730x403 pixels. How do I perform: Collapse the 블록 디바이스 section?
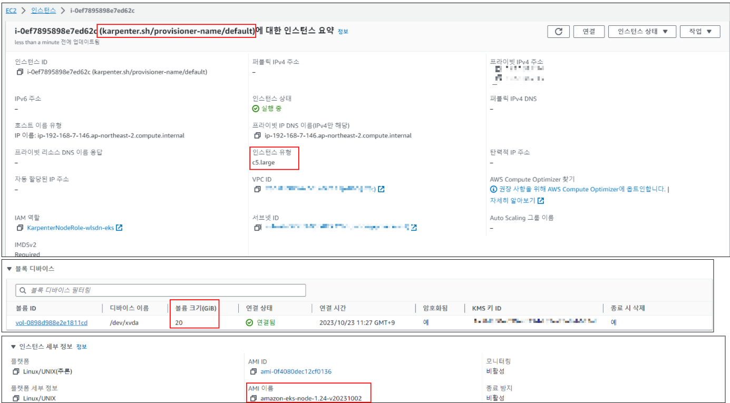coord(9,269)
